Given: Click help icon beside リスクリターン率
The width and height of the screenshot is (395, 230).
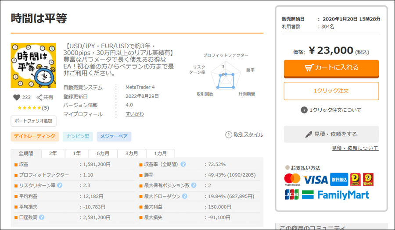Looking at the screenshot, I should (x=60, y=185).
